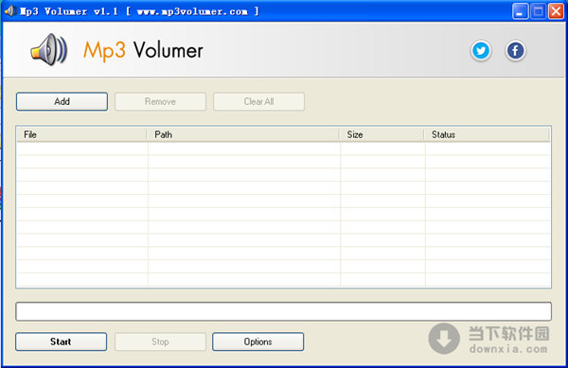Click the Stop button
This screenshot has width=568, height=368.
click(x=160, y=342)
